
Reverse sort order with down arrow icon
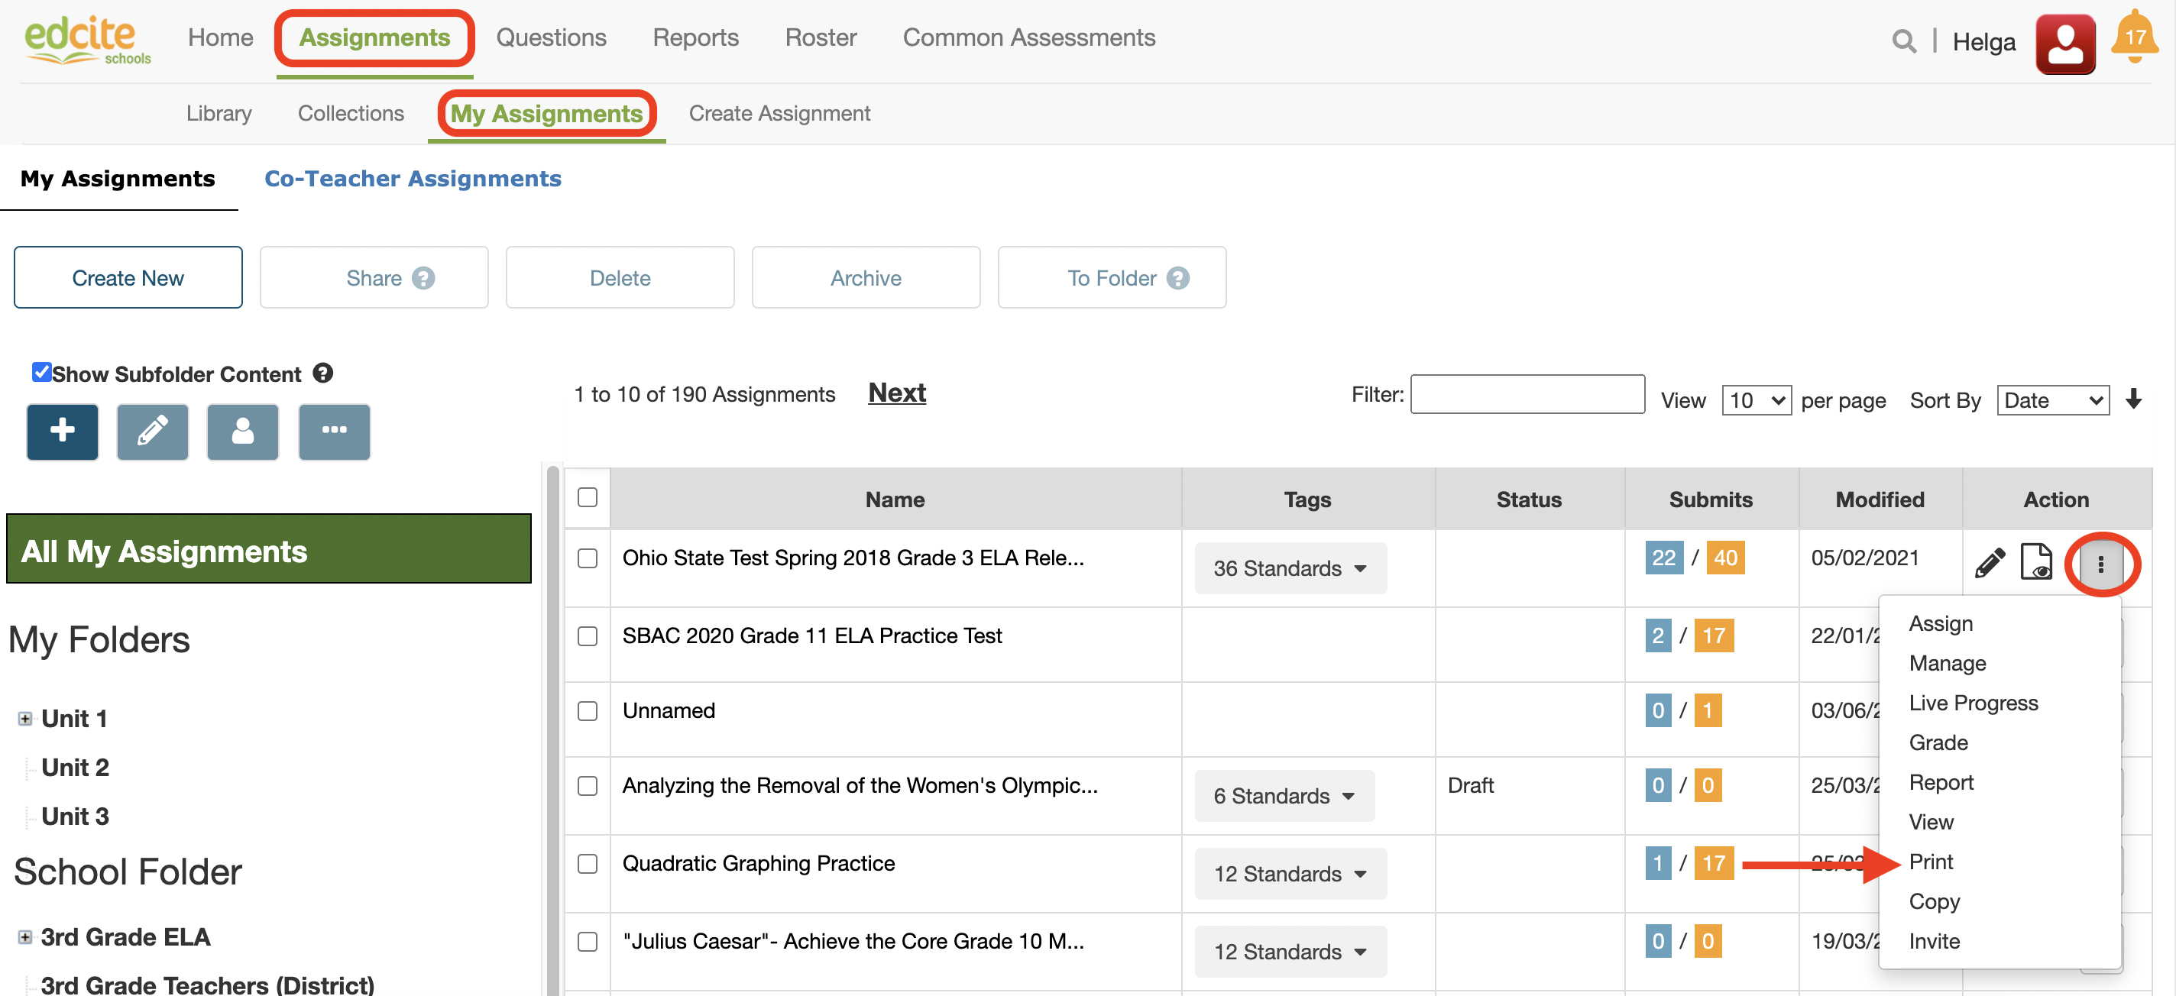(2133, 399)
